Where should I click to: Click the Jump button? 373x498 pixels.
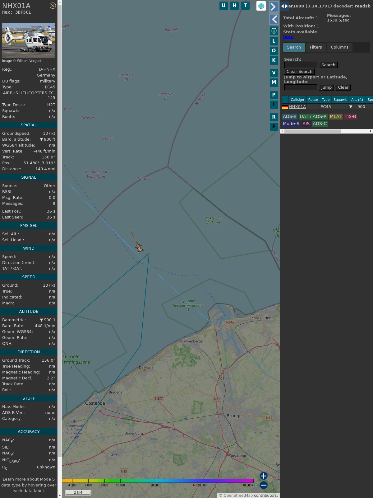326,87
